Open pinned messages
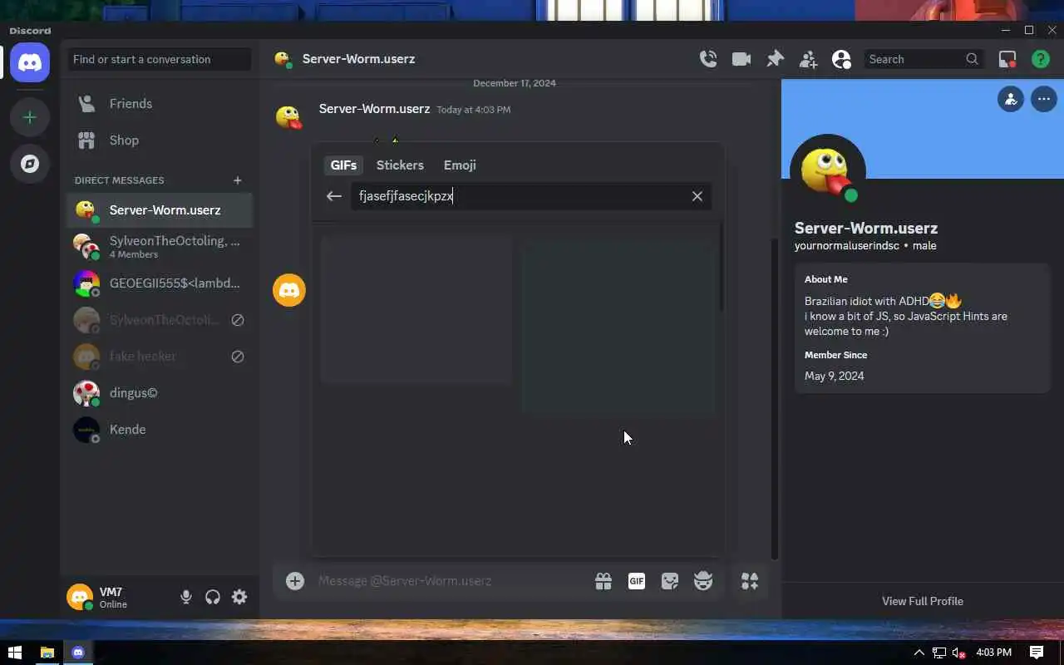1064x665 pixels. tap(775, 59)
